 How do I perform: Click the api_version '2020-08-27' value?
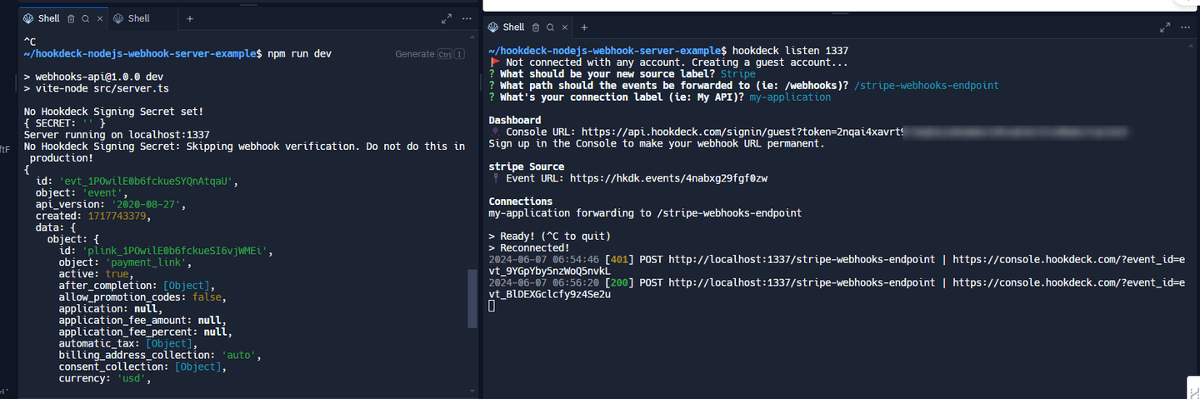148,204
